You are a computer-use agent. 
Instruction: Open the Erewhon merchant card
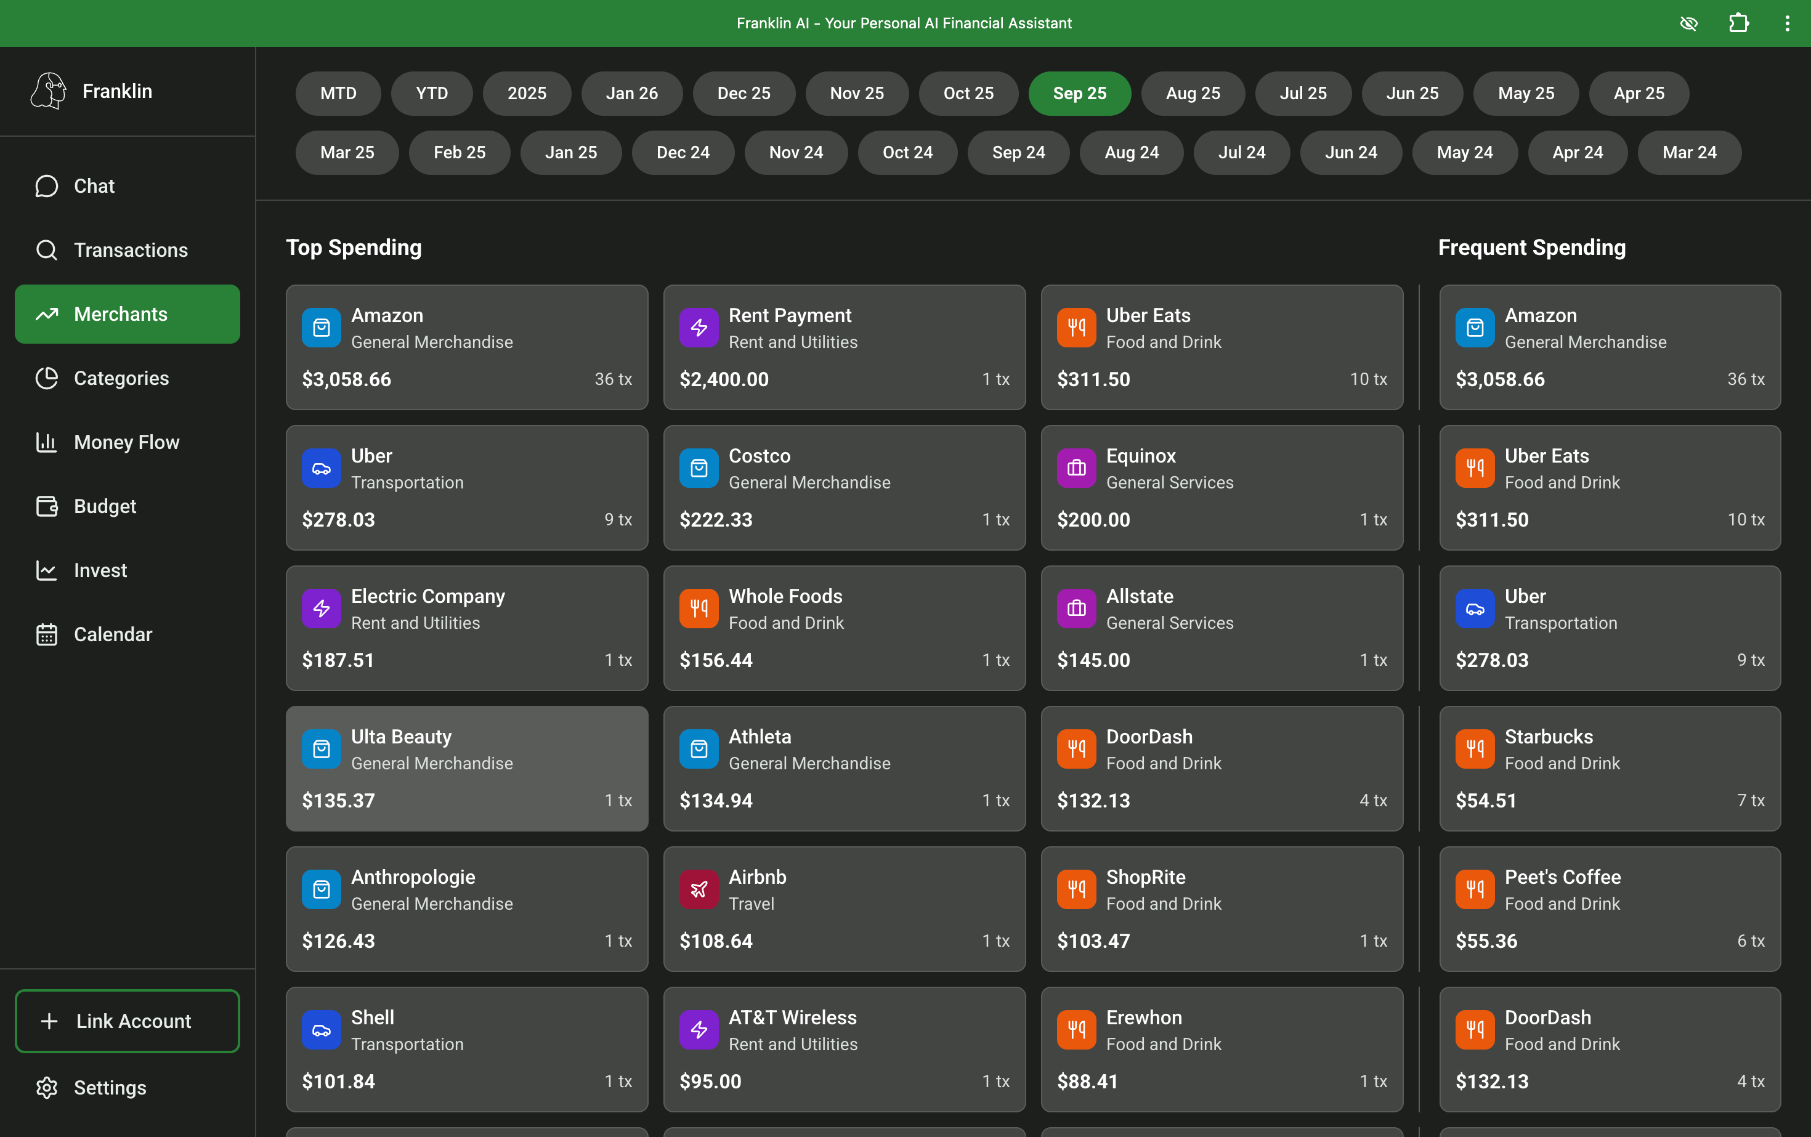pos(1222,1050)
